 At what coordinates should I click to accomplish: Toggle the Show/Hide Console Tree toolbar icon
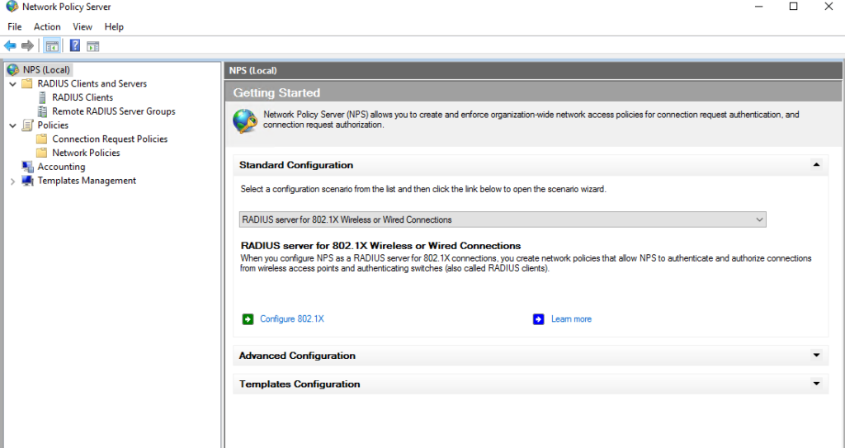(x=52, y=46)
